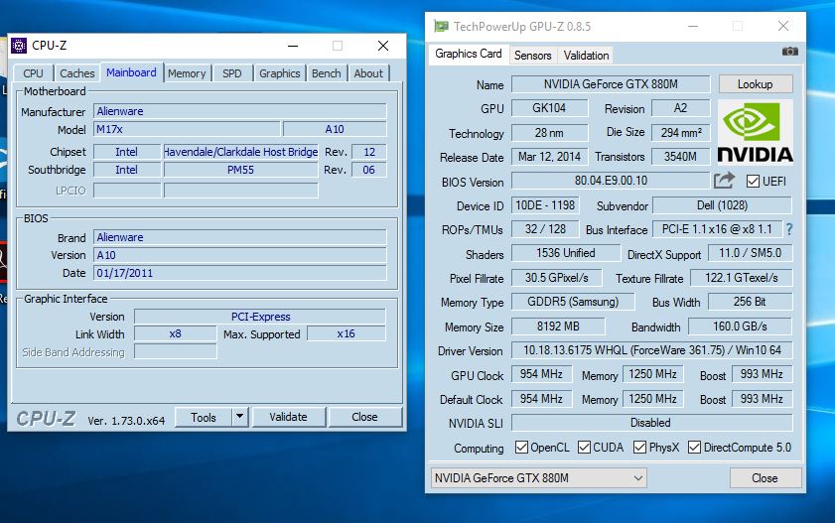The image size is (835, 523).
Task: Toggle the DirectCompute 5.0 checkbox
Action: click(694, 448)
